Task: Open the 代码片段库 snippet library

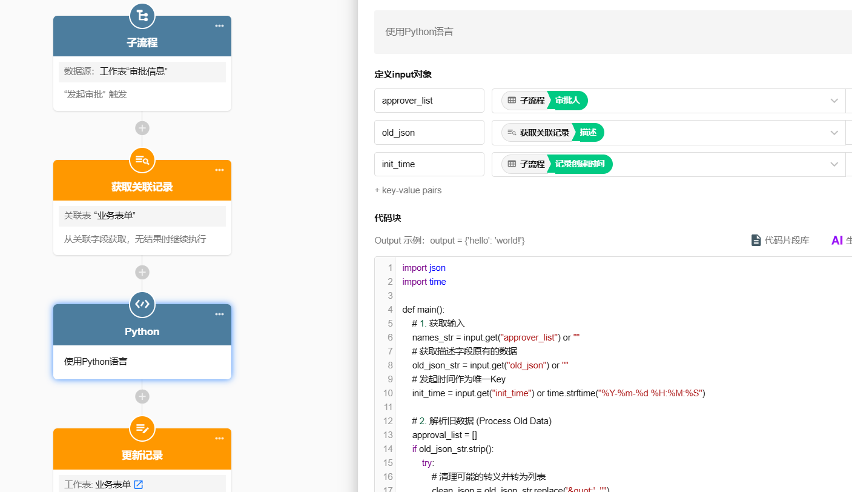Action: click(x=780, y=241)
